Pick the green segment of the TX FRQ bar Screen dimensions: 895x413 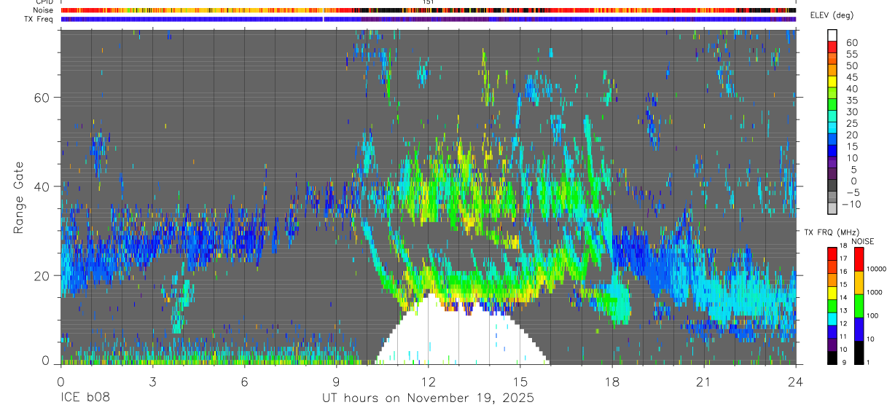(832, 306)
